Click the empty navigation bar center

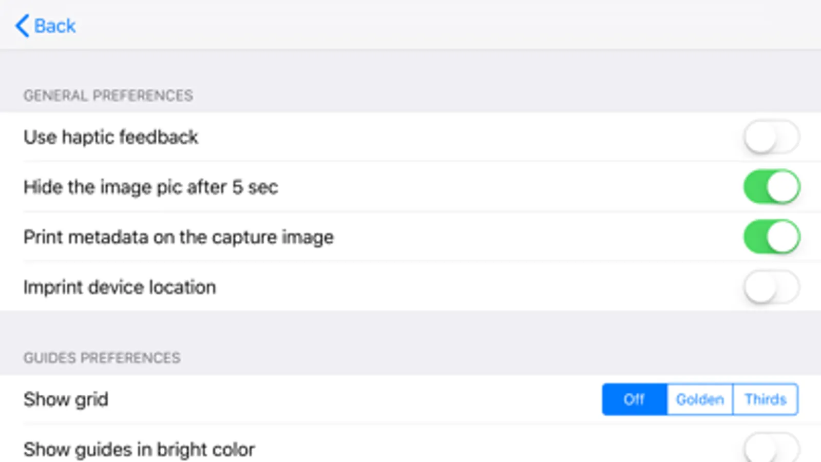click(x=410, y=26)
